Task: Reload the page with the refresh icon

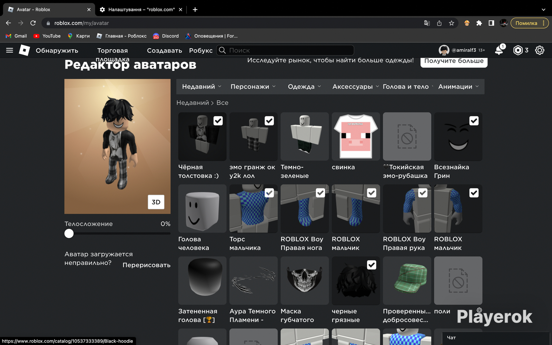Action: tap(33, 23)
